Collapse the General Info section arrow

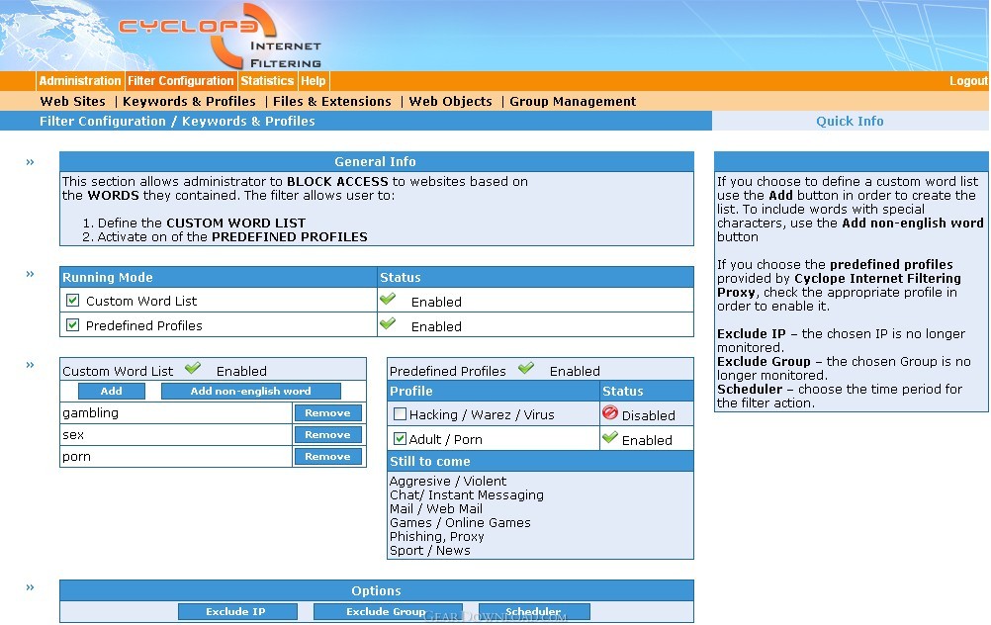tap(30, 162)
